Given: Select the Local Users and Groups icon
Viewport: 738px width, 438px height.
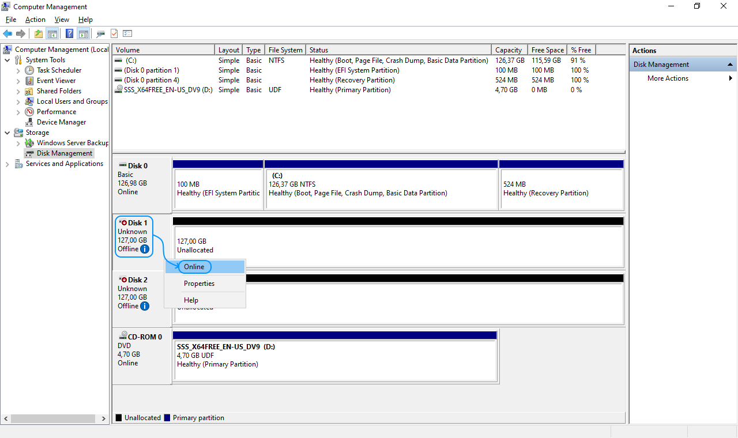Looking at the screenshot, I should point(29,101).
